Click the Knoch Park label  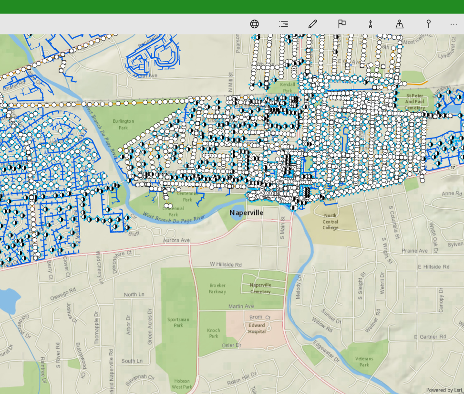213,333
